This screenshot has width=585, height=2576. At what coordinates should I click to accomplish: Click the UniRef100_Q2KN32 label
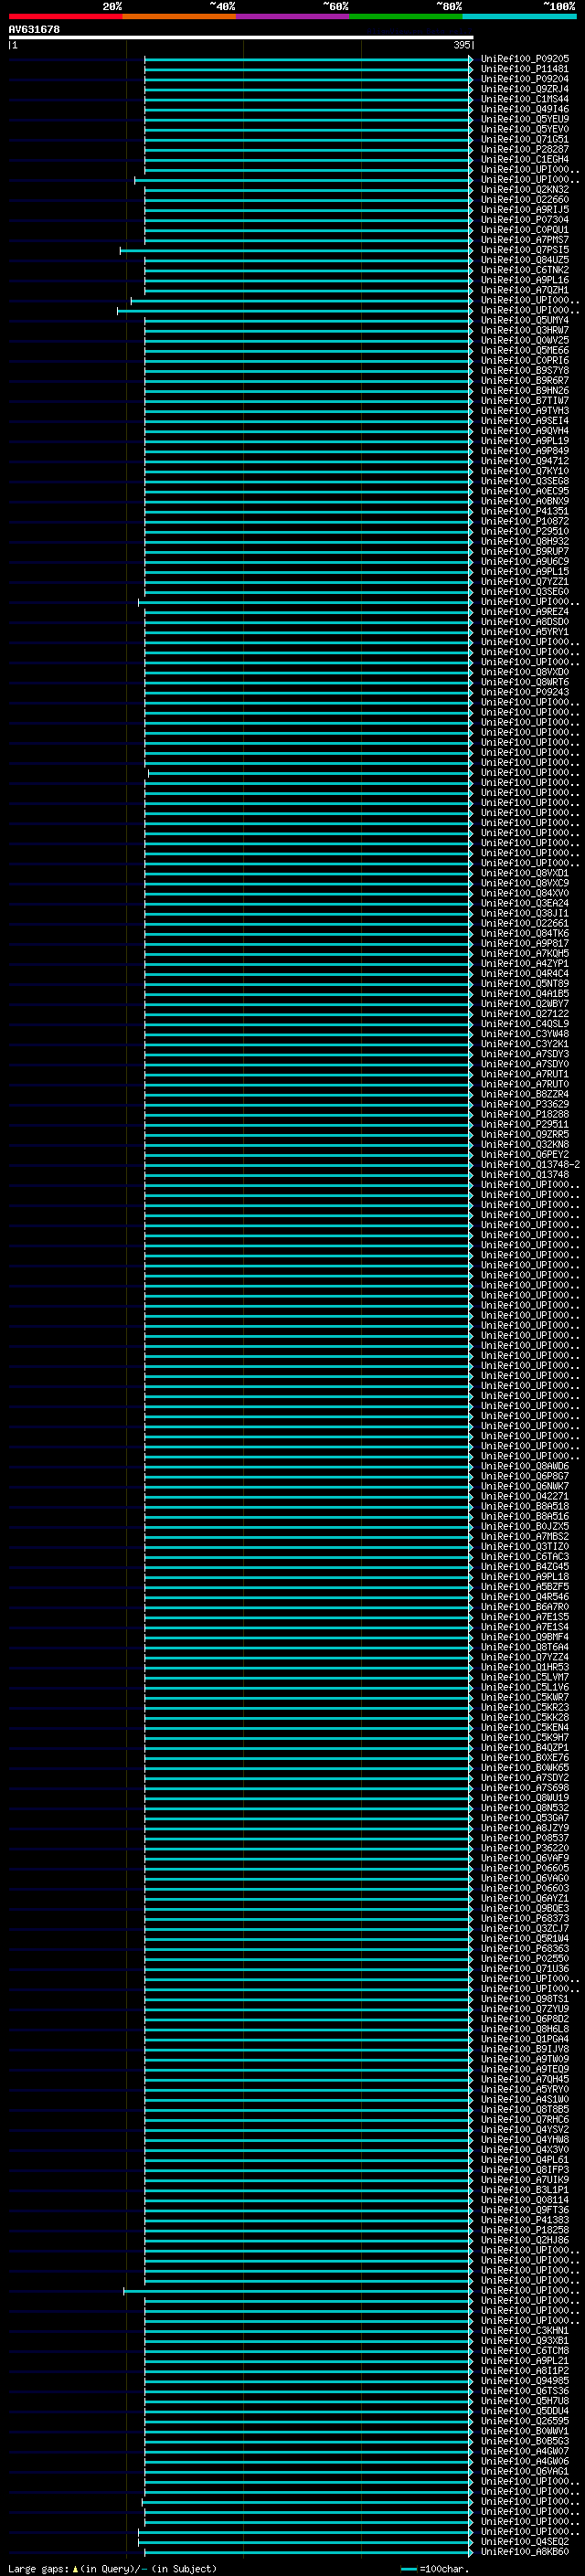coord(524,190)
